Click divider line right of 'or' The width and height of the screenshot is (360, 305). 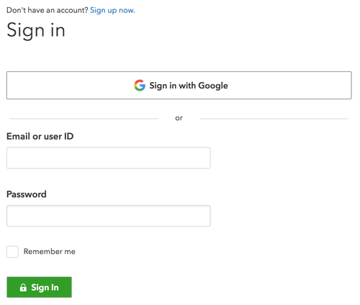(x=274, y=119)
